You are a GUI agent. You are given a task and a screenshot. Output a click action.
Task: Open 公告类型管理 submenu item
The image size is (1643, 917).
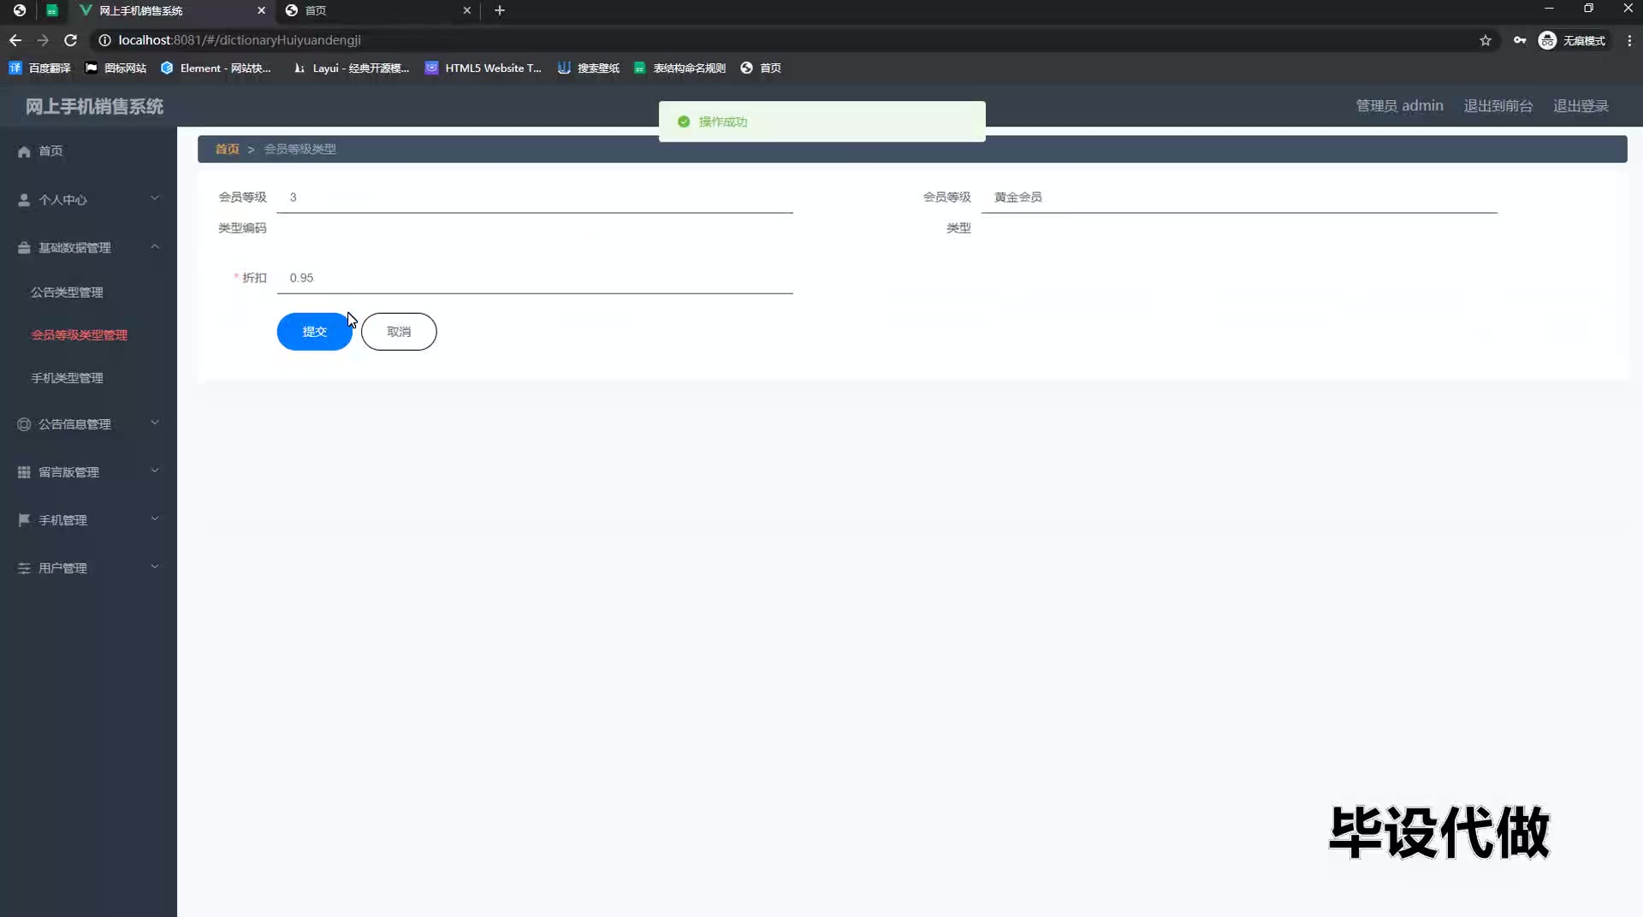coord(67,292)
